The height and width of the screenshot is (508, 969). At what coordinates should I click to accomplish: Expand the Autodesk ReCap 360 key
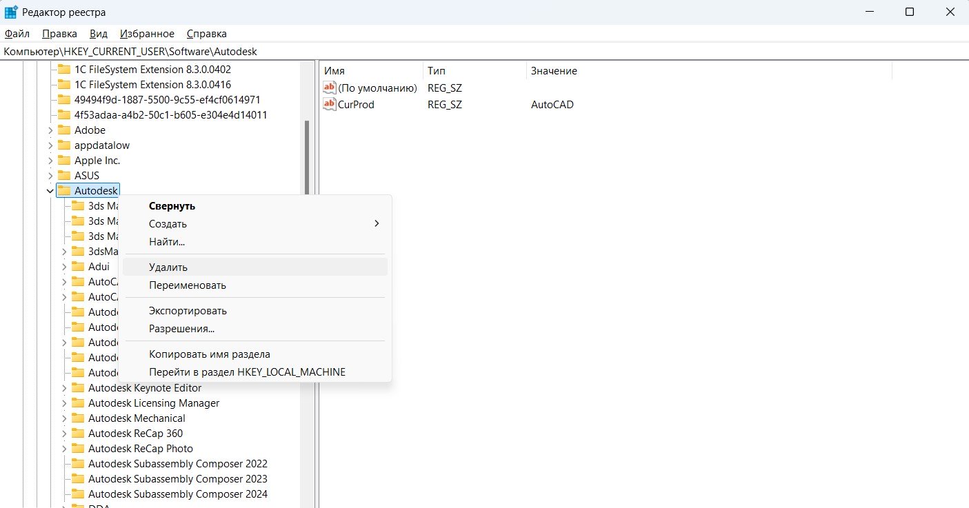tap(64, 434)
